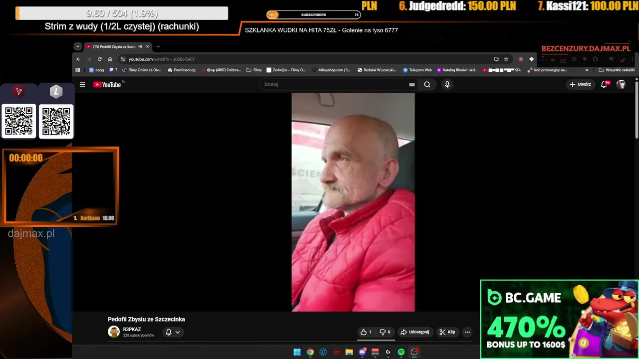Click the site information icon in address bar

click(123, 59)
